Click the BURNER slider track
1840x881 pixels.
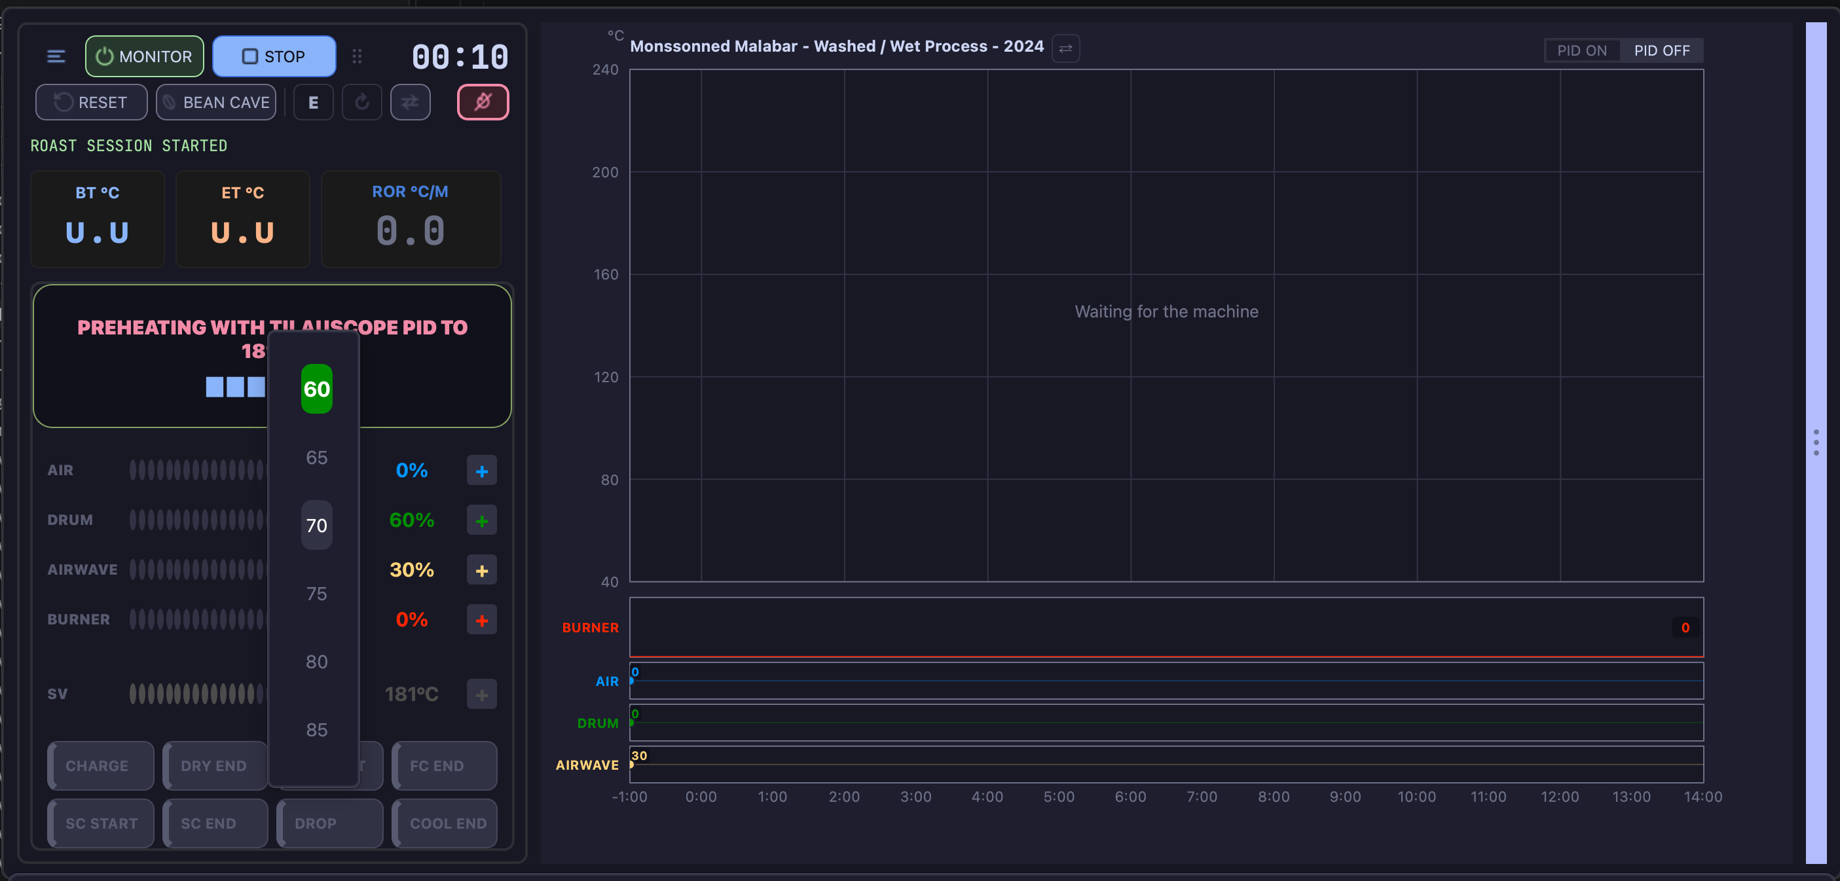point(197,620)
